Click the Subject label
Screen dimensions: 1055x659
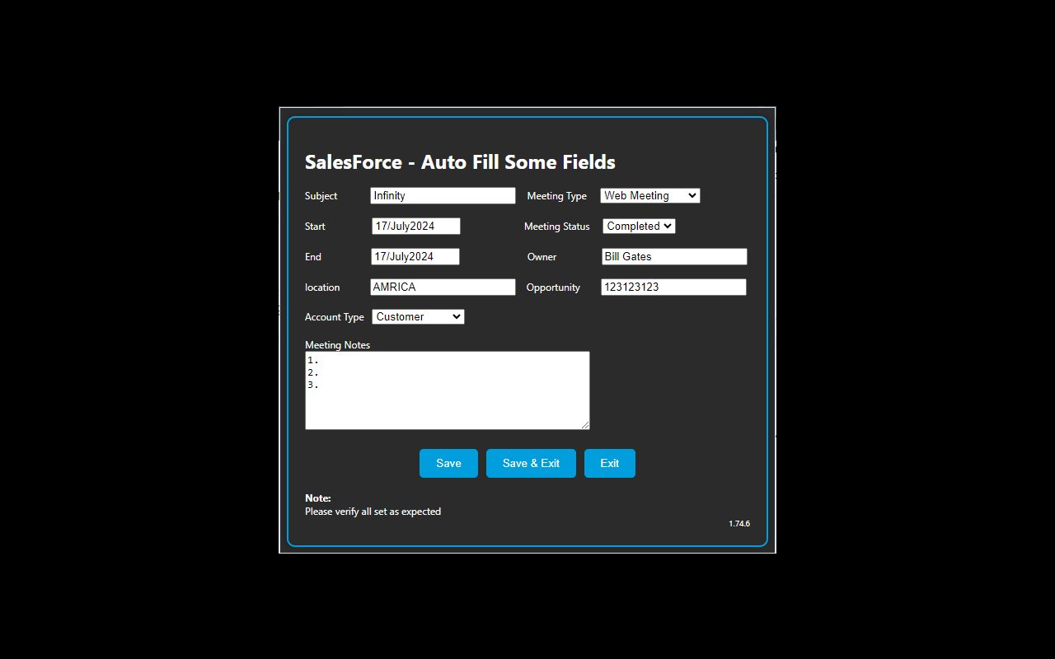point(321,196)
